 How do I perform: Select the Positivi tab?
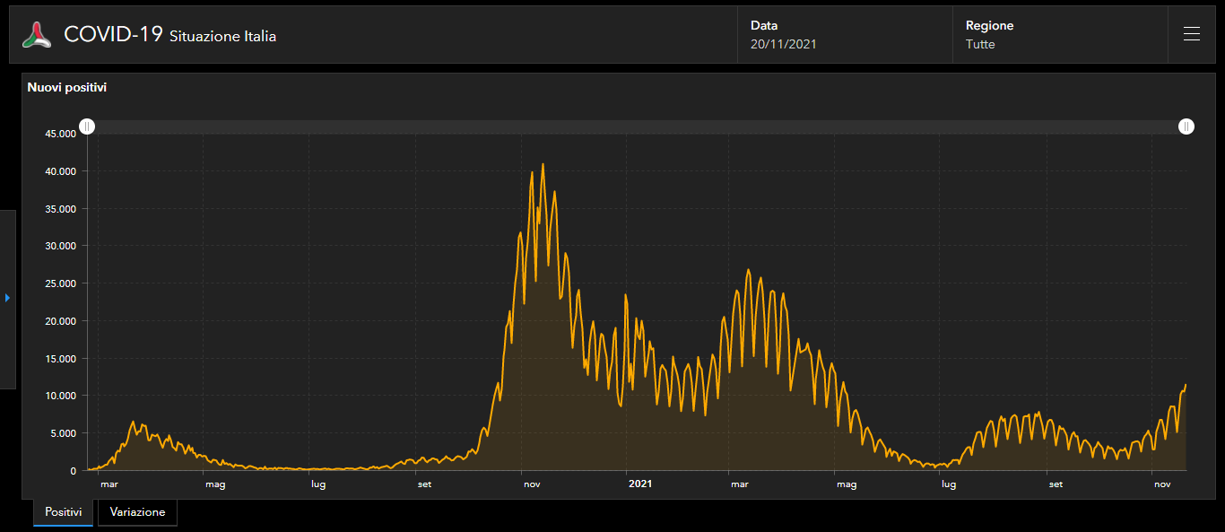[x=63, y=512]
